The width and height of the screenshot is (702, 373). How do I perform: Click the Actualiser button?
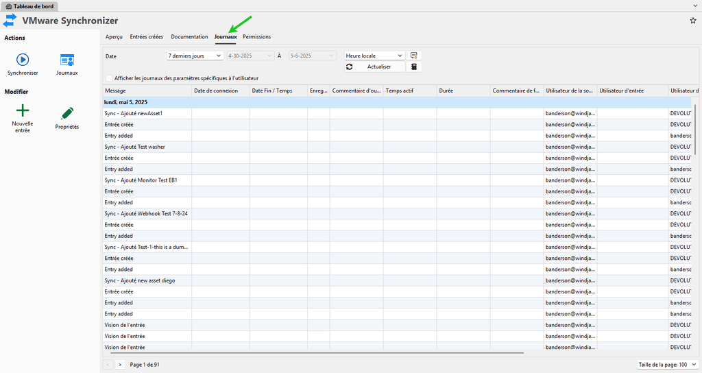pos(374,67)
